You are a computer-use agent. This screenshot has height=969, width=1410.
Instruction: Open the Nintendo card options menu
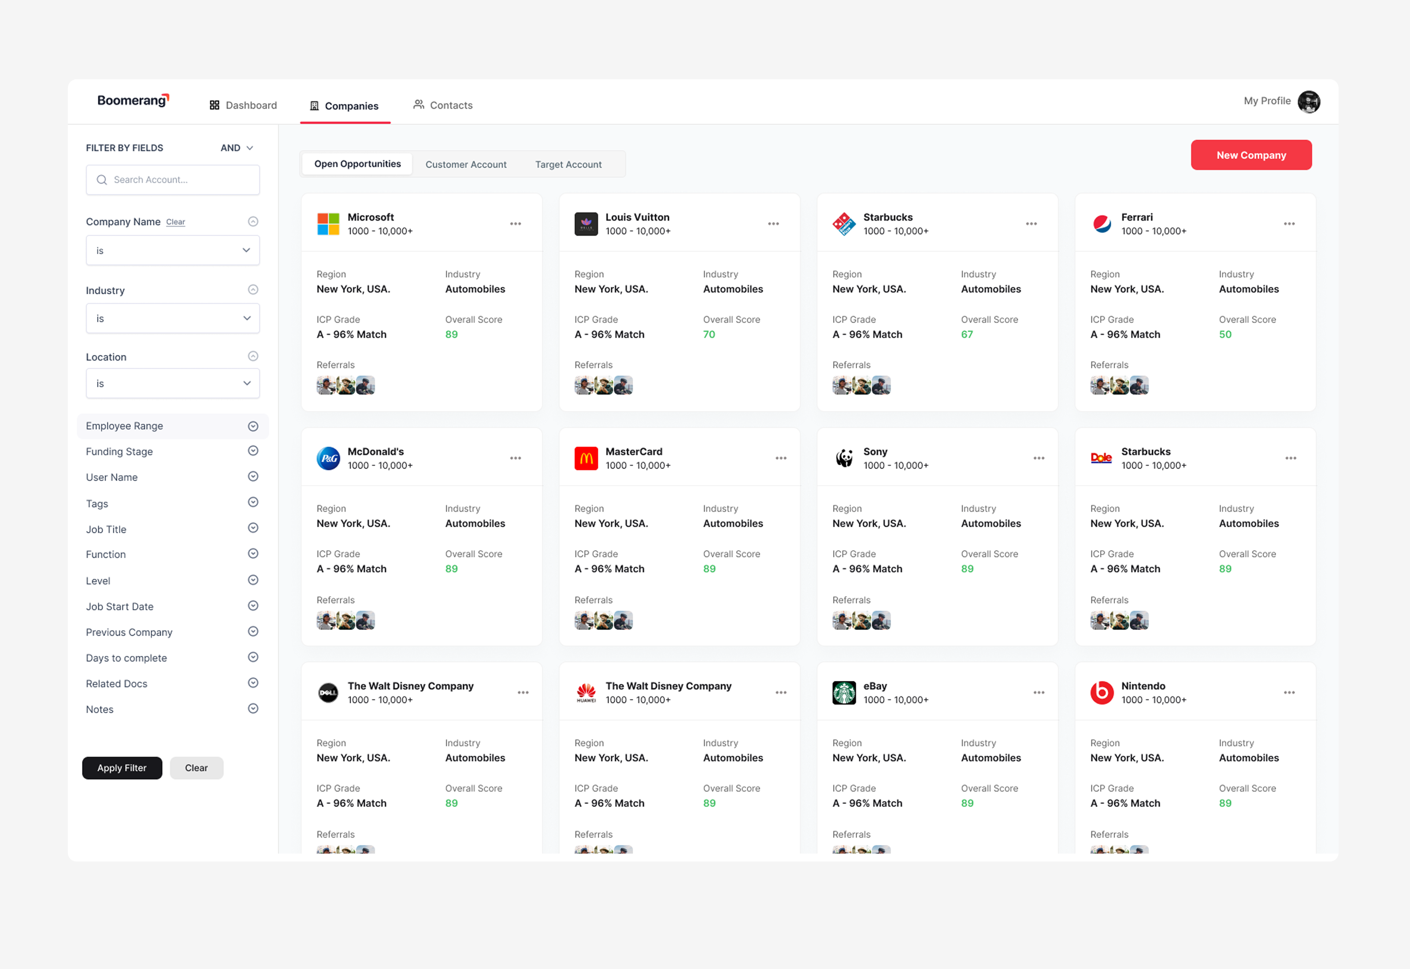[x=1289, y=693]
